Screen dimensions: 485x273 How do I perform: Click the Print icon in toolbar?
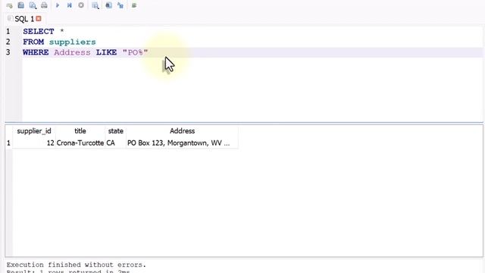[x=44, y=5]
